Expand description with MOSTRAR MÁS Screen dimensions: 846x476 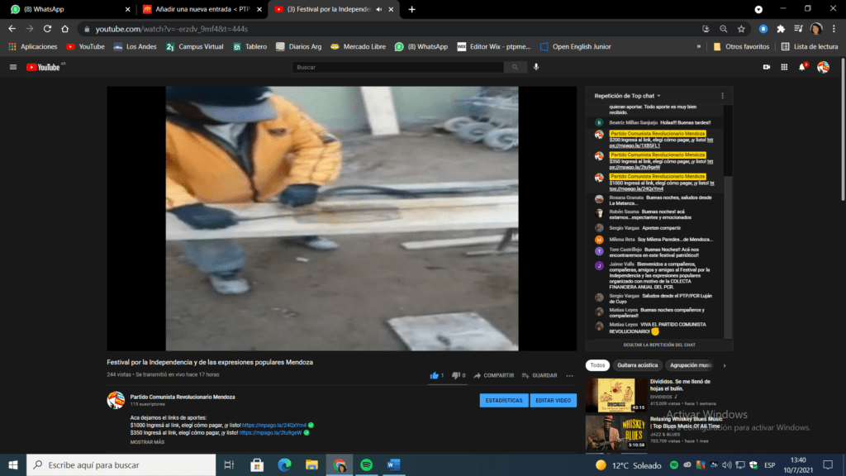[x=147, y=442]
